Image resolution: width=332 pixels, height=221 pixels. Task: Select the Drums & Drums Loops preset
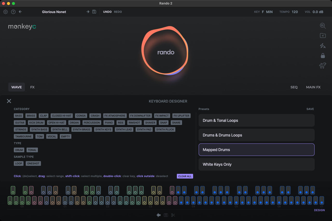(257, 135)
